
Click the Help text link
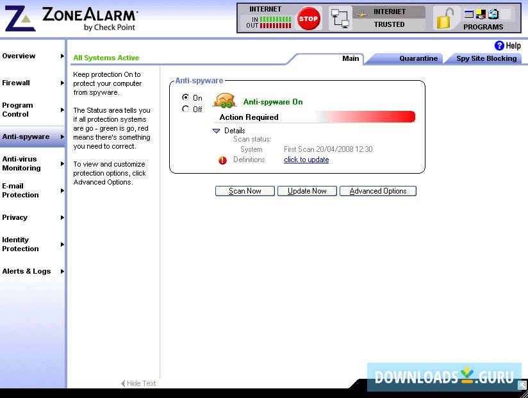513,46
